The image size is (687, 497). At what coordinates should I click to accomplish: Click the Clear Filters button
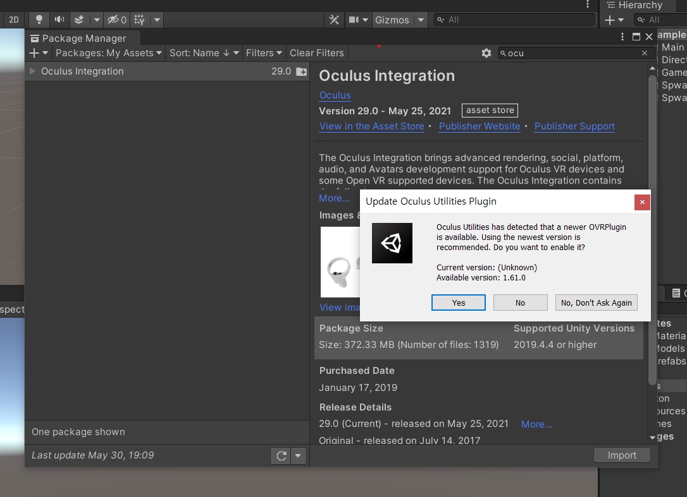click(x=317, y=53)
